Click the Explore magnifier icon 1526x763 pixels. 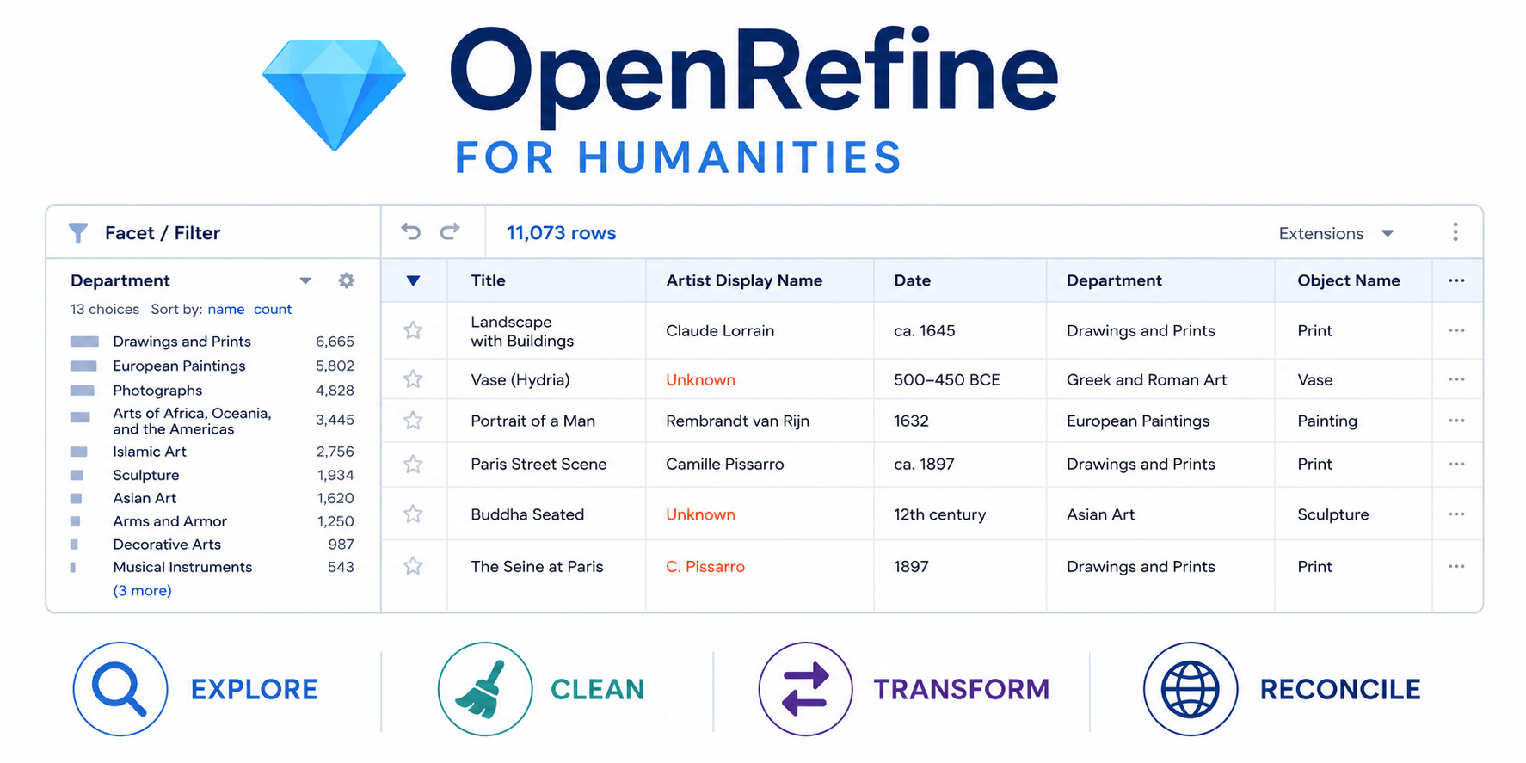[120, 689]
